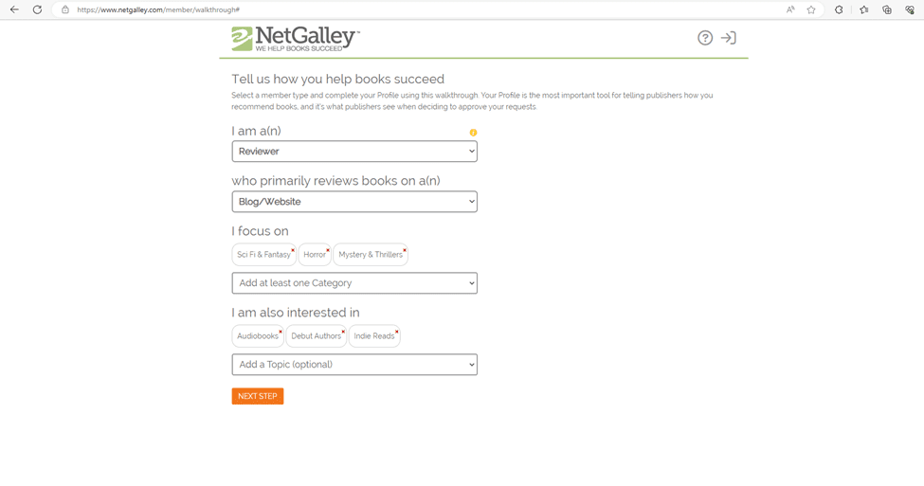Remove the Mystery & Thrillers tag
The image size is (924, 486).
coord(405,250)
